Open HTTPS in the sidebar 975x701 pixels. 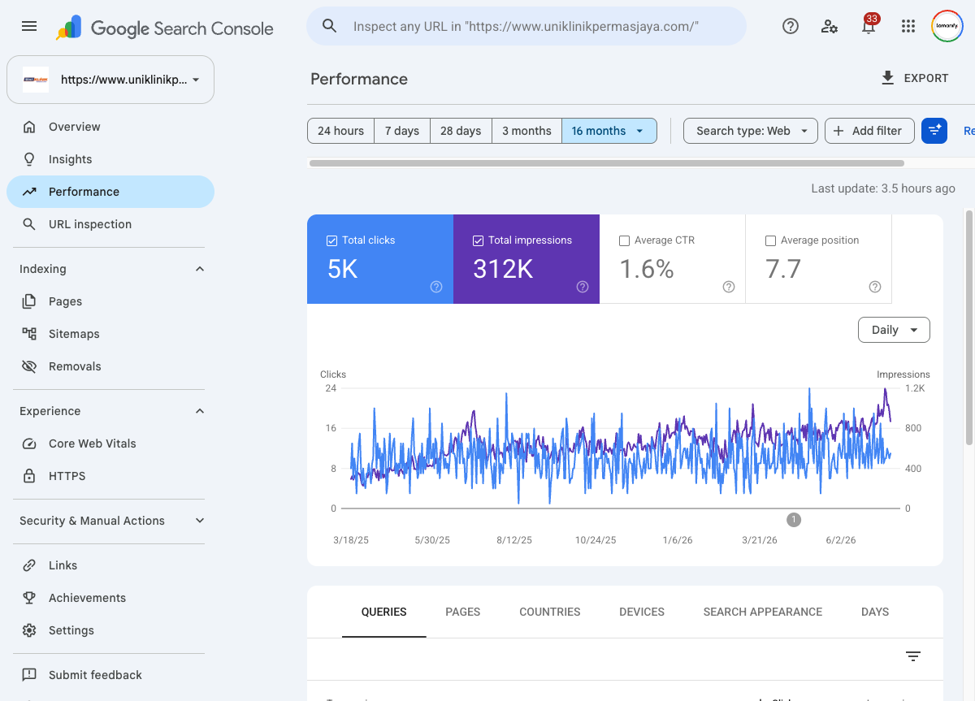(x=110, y=476)
